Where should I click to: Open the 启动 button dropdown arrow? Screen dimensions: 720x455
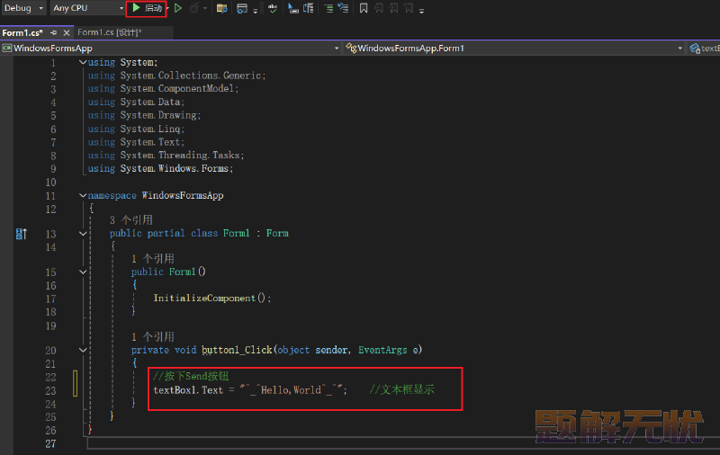click(167, 8)
